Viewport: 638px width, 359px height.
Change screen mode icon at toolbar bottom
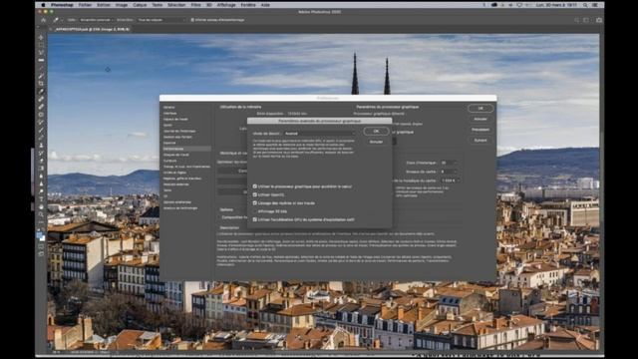pyautogui.click(x=41, y=253)
